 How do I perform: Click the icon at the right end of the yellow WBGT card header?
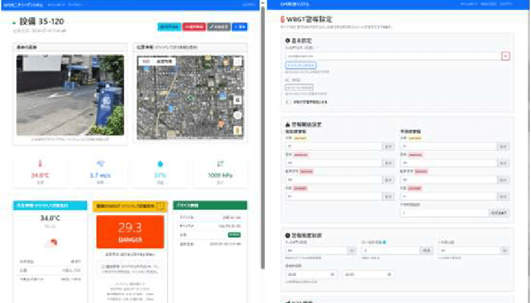click(161, 206)
